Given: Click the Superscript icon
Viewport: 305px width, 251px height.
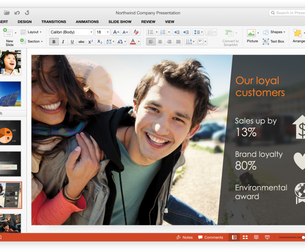Looking at the screenshot, I should [91, 41].
